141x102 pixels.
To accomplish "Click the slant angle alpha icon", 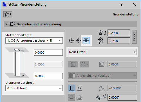I will (x=102, y=88).
